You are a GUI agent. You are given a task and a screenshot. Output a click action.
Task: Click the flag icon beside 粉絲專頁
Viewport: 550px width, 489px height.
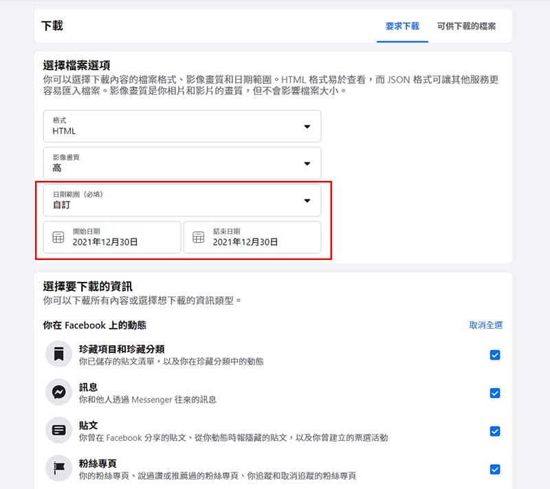(x=59, y=468)
